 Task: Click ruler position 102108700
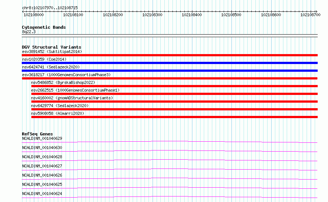click(x=310, y=15)
